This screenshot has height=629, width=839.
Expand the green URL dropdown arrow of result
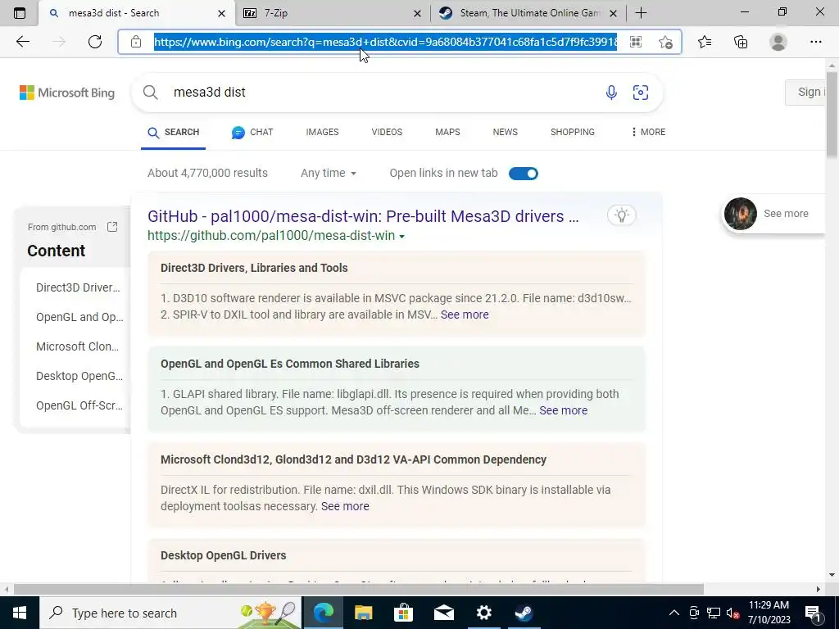(401, 237)
